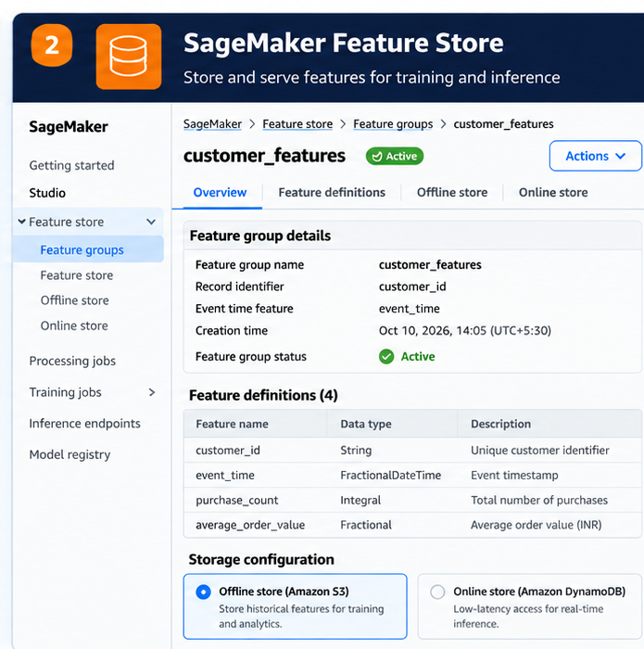Toggle the triangle left of Feature store
The image size is (644, 649).
21,222
